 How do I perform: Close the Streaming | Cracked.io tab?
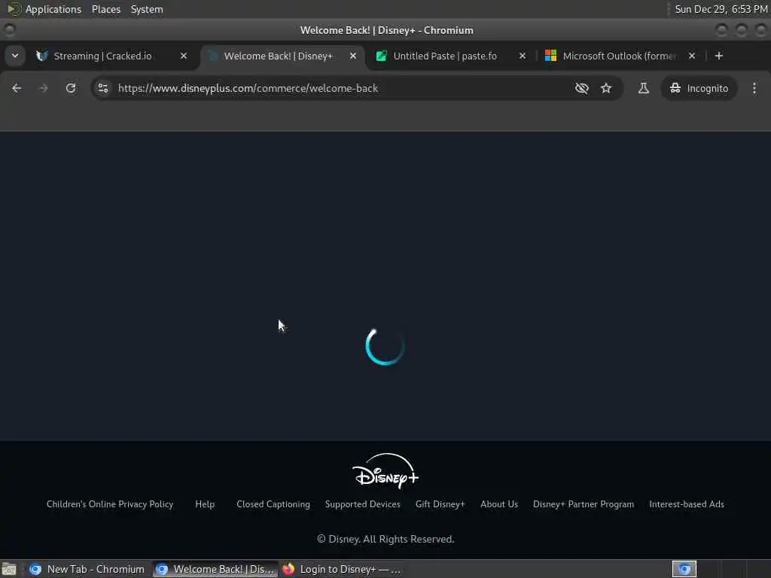coord(184,56)
